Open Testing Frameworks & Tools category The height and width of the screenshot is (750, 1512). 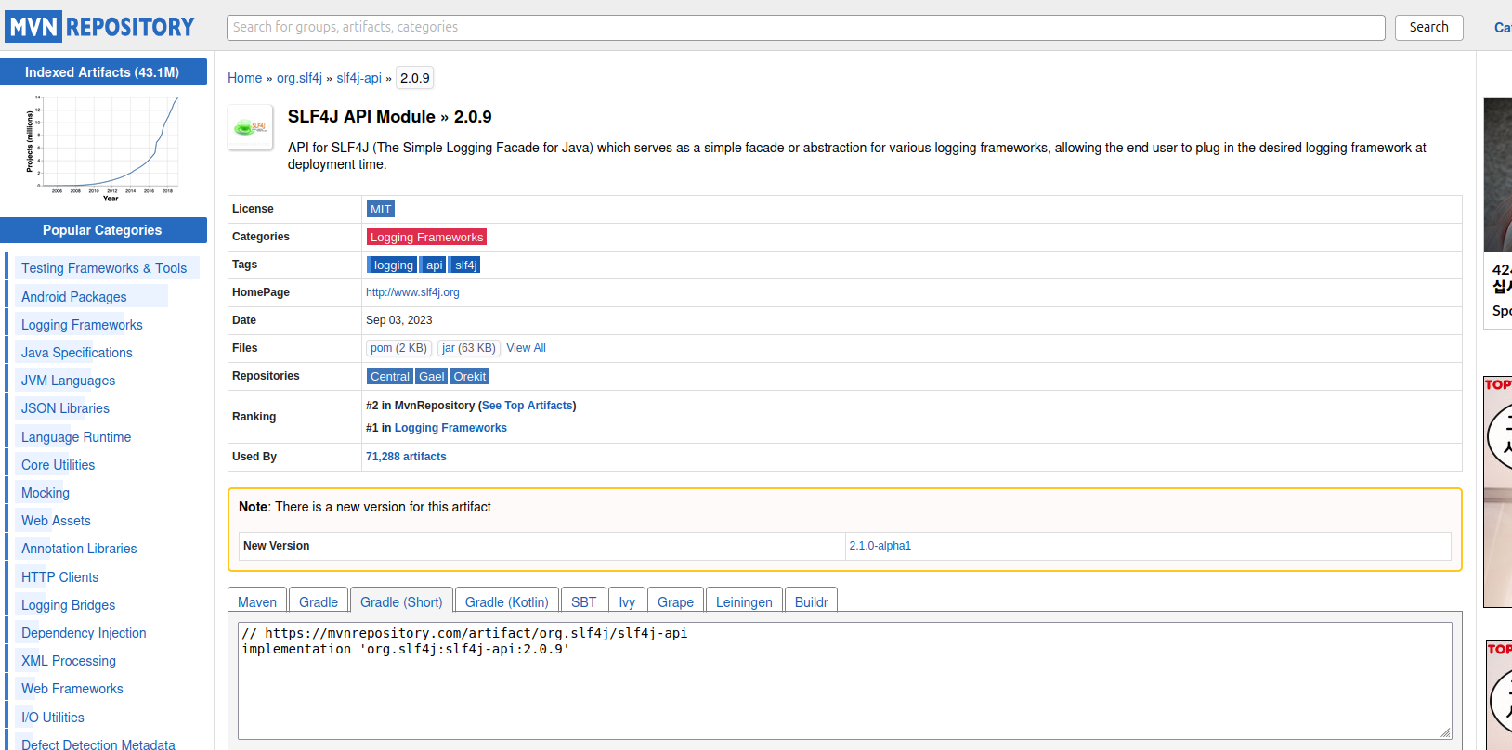point(104,268)
